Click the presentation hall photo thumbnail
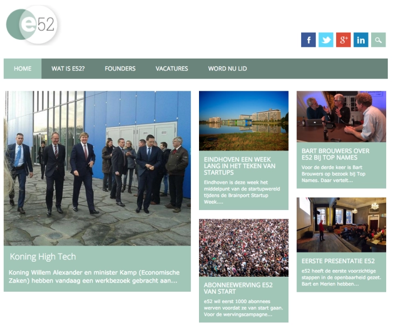 tap(342, 225)
